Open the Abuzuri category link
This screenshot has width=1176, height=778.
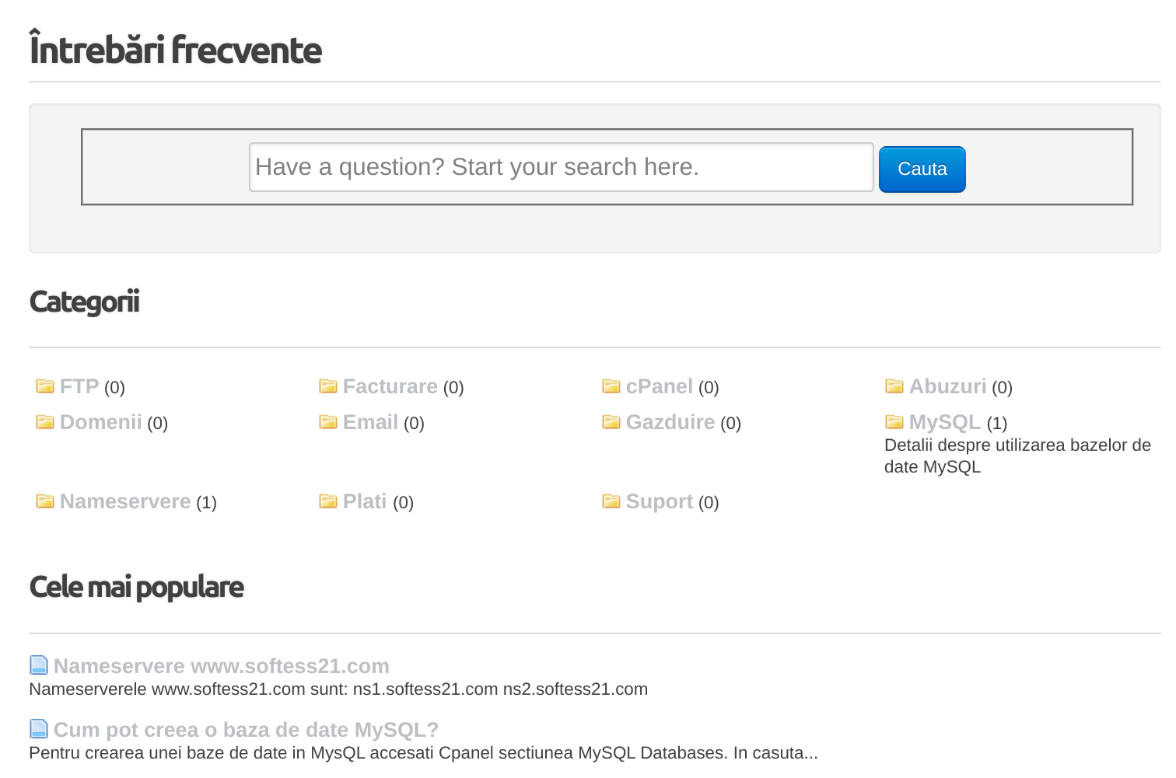(x=948, y=386)
